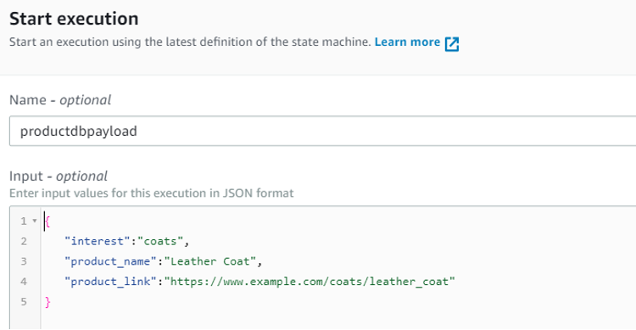Click the "product_link" key on line 4
The width and height of the screenshot is (636, 330).
[110, 282]
